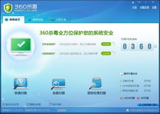The image size is (160, 114).
Task: Click the 检查更新 check update link
Action: 62,110
